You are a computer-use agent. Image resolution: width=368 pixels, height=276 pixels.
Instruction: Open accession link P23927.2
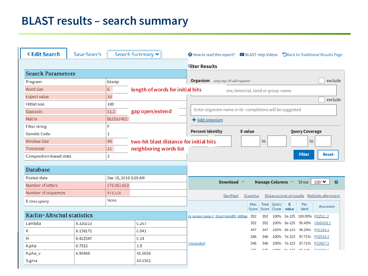(x=322, y=243)
